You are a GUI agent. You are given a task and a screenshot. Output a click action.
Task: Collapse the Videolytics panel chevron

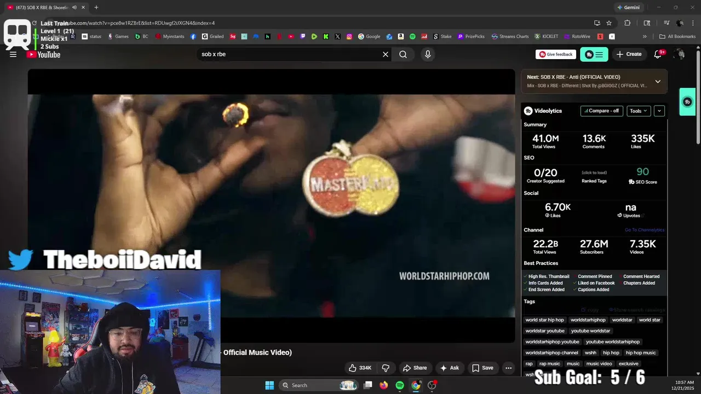(659, 111)
